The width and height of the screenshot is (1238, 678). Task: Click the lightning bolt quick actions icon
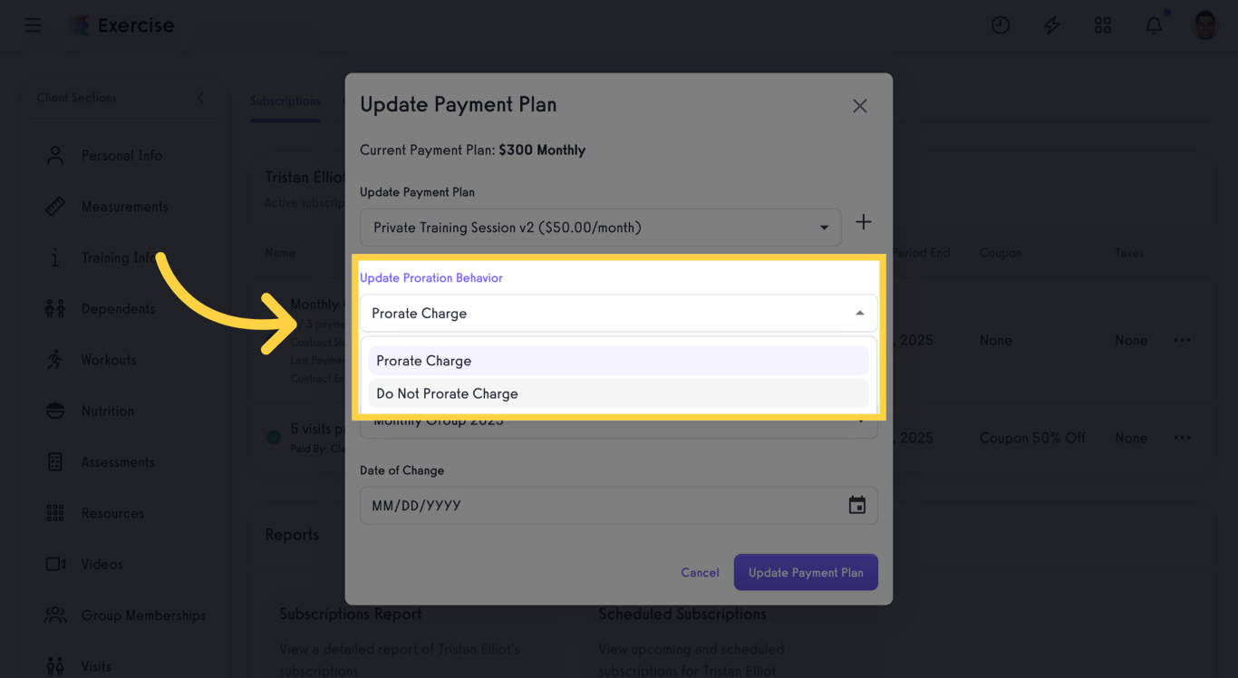coord(1051,25)
